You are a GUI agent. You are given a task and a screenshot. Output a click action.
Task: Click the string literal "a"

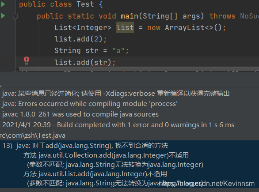[118, 51]
